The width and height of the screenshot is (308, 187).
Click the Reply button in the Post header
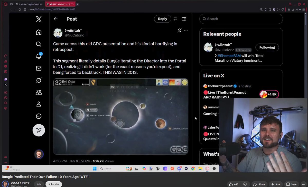(x=162, y=19)
